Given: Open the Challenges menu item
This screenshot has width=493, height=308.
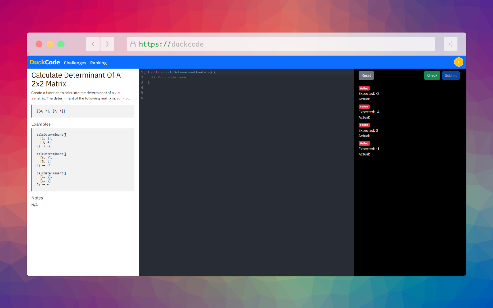Looking at the screenshot, I should click(75, 63).
